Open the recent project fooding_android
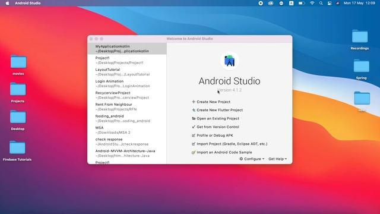The width and height of the screenshot is (380, 214). click(x=127, y=119)
